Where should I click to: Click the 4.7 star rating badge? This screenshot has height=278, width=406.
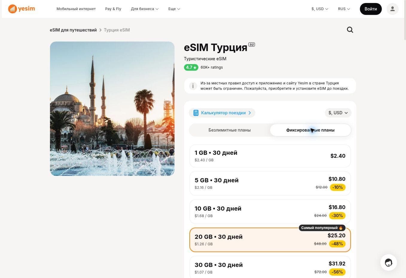pyautogui.click(x=191, y=67)
